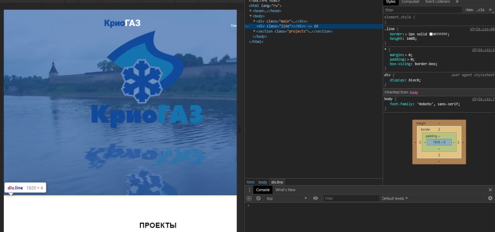This screenshot has height=232, width=495.
Task: Open the style.css:68 source link
Action: click(482, 29)
